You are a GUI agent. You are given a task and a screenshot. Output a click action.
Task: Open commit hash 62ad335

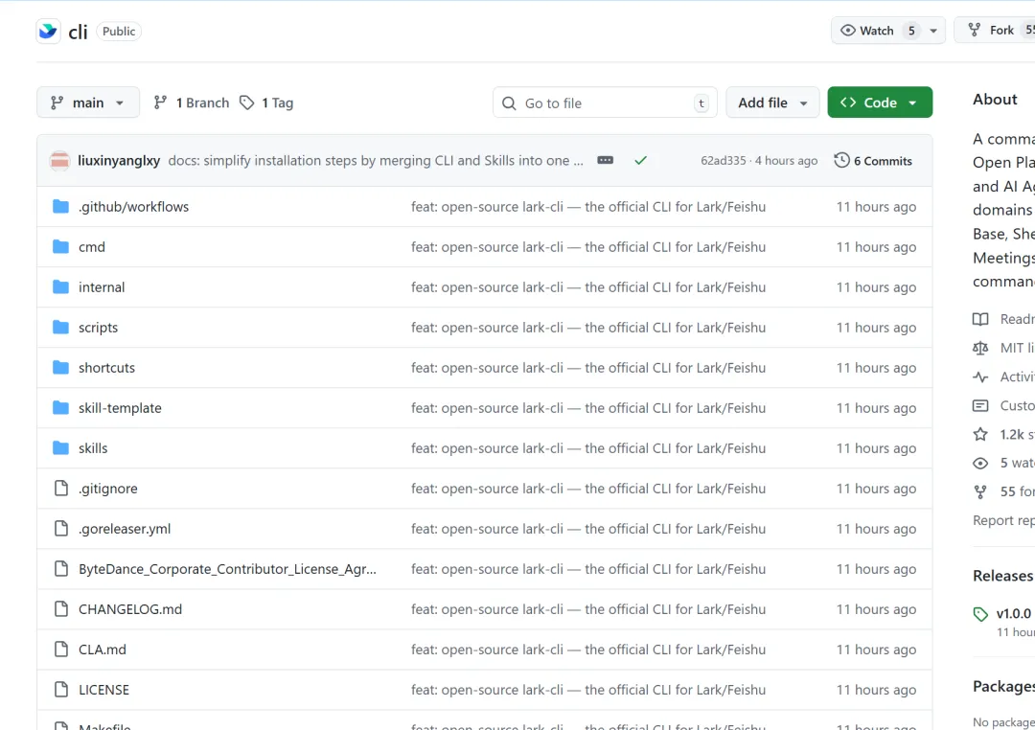click(x=723, y=160)
